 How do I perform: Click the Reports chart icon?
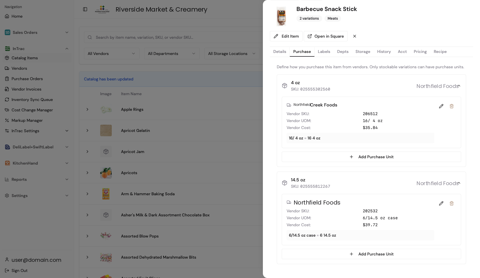point(7,179)
